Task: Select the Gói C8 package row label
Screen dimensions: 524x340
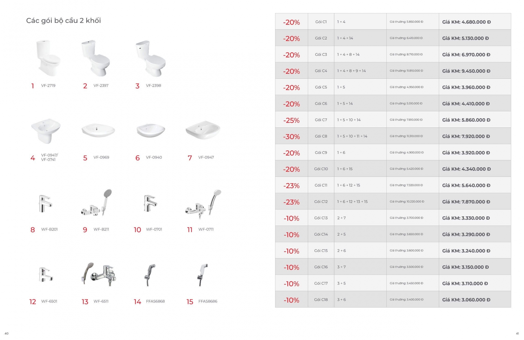Action: [321, 136]
